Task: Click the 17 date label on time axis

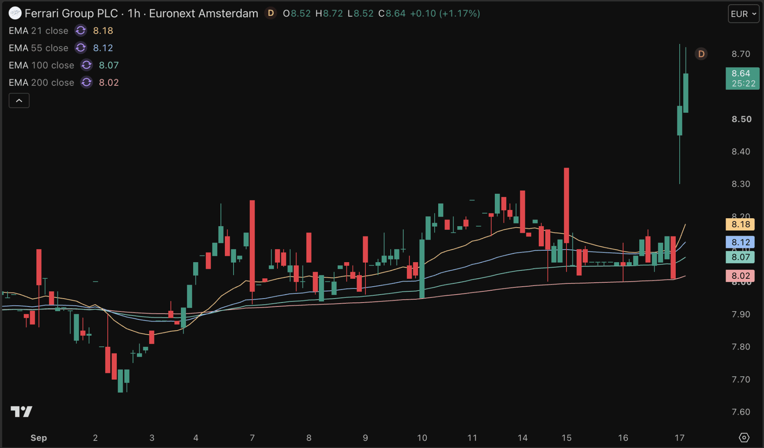Action: (679, 438)
